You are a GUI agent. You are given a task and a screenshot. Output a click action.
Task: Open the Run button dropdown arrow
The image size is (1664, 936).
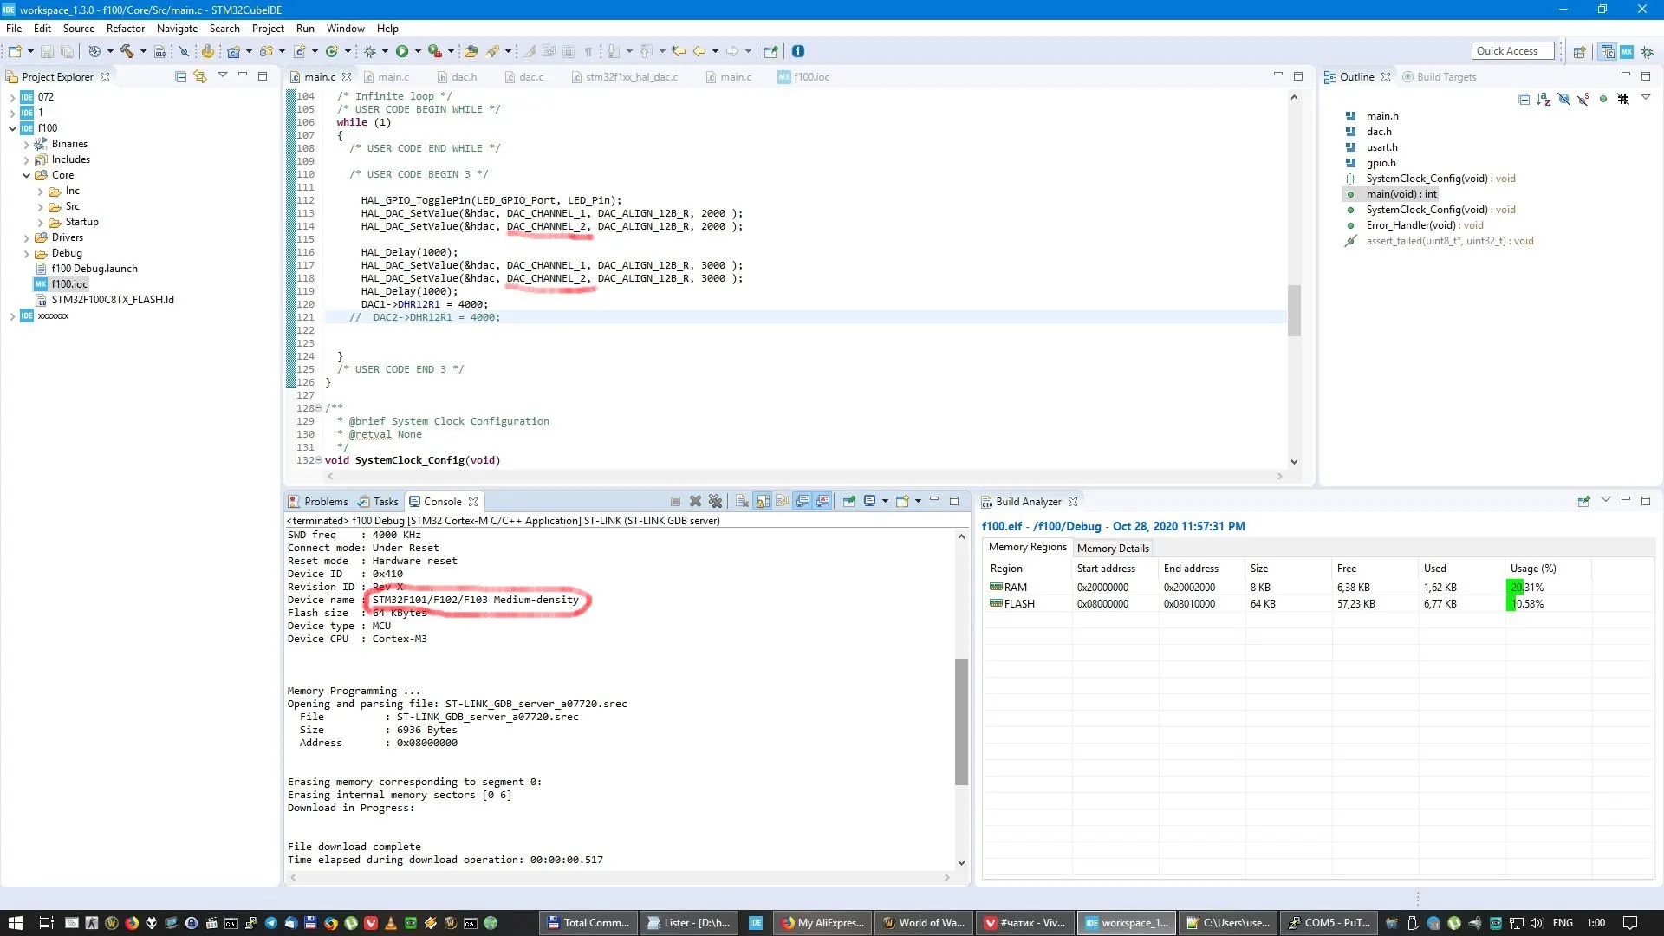[418, 51]
